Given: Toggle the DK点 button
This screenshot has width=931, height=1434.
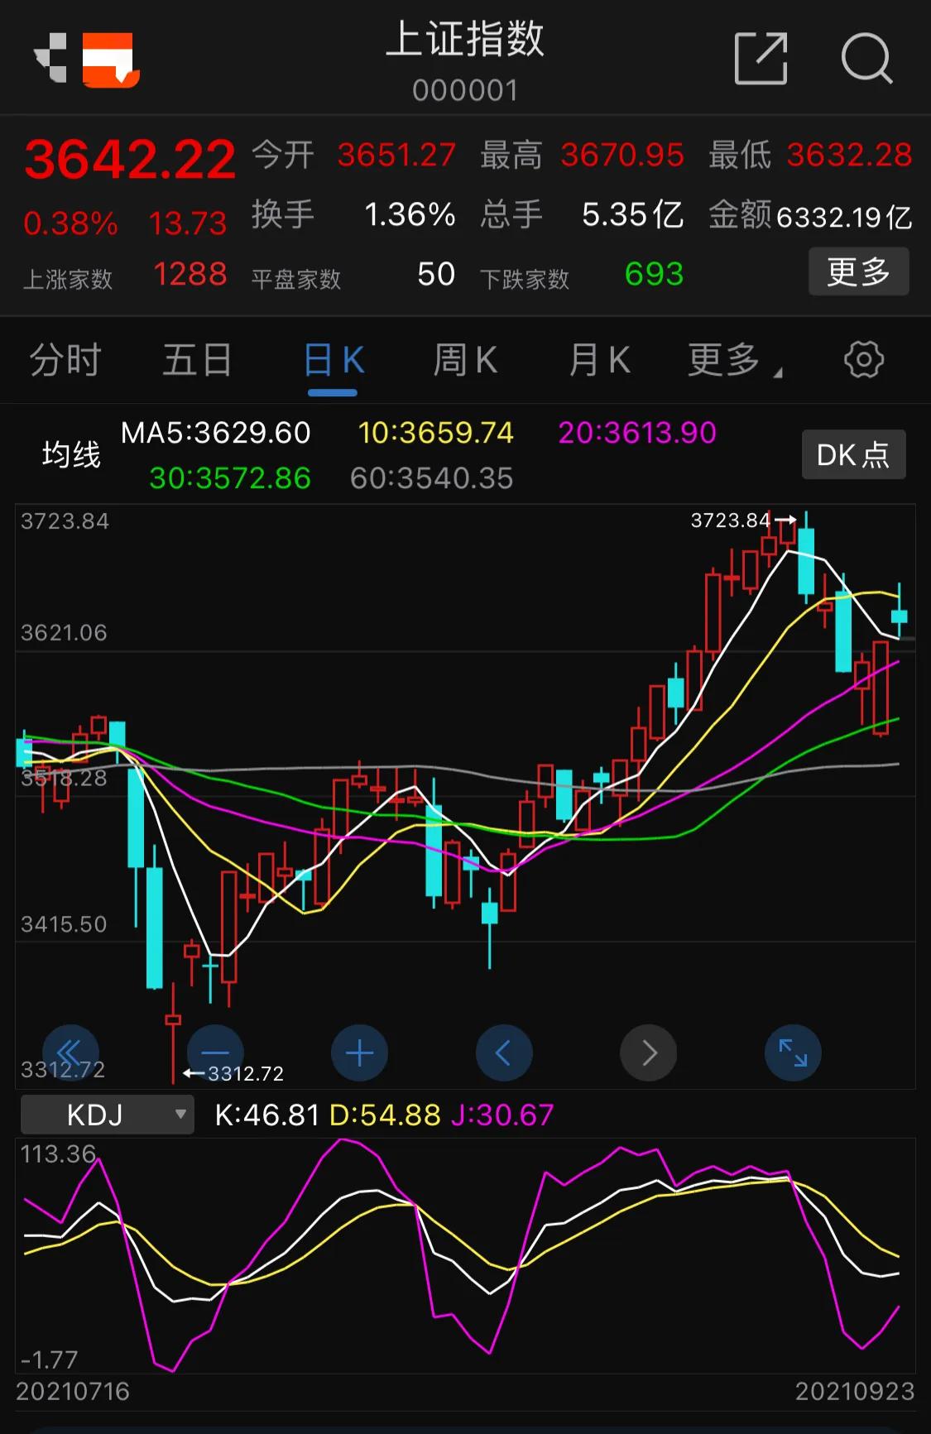Looking at the screenshot, I should [x=853, y=454].
